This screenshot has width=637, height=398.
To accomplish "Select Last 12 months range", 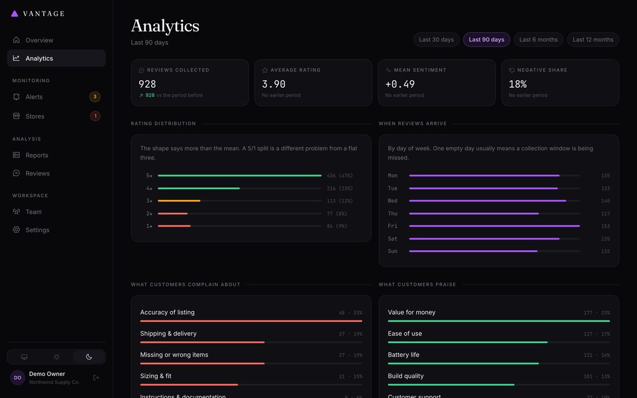I will 593,39.
